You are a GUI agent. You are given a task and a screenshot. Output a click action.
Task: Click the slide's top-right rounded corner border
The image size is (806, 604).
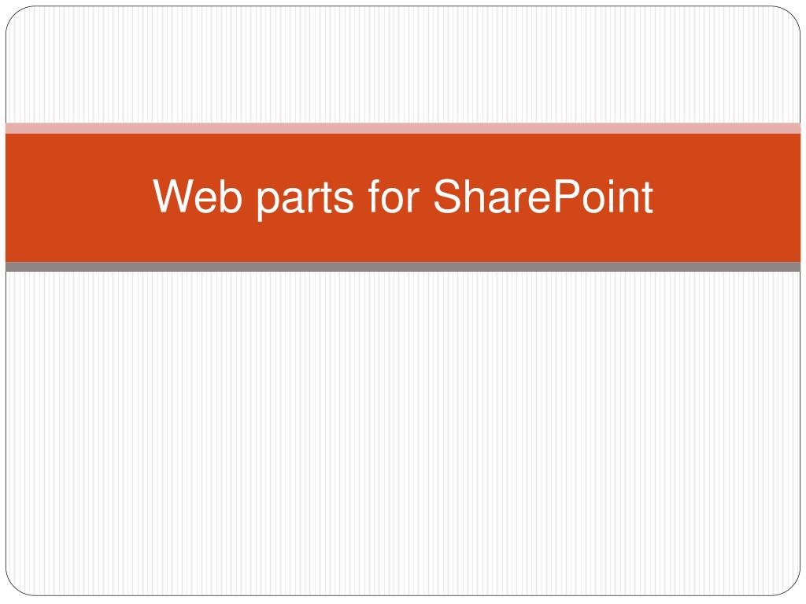click(x=793, y=14)
